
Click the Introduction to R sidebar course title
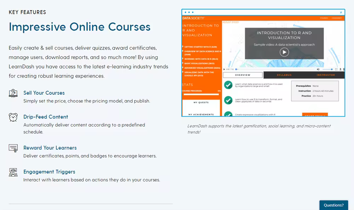(x=200, y=30)
